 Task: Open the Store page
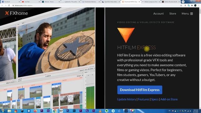tap(172, 13)
